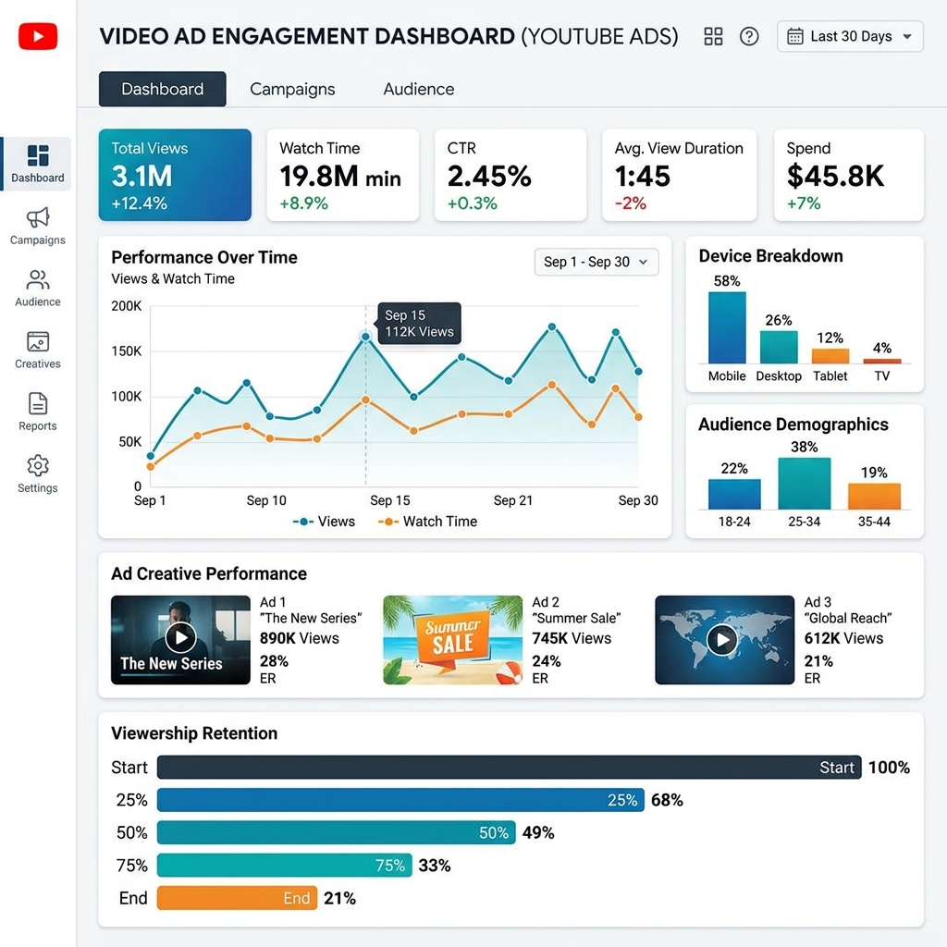Select the Dashboard sidebar icon
947x947 pixels.
pyautogui.click(x=38, y=155)
